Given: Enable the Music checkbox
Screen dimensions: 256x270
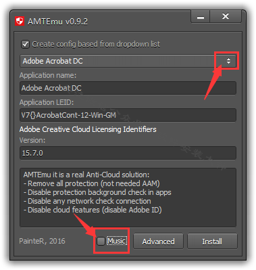Looking at the screenshot, I should click(x=101, y=241).
